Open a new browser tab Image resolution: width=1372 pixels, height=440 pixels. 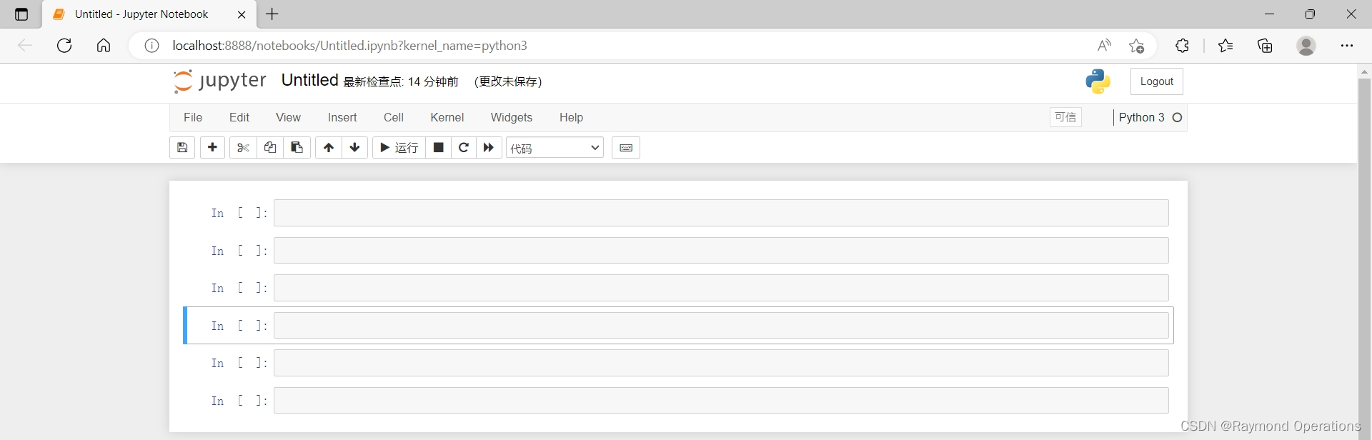point(272,14)
